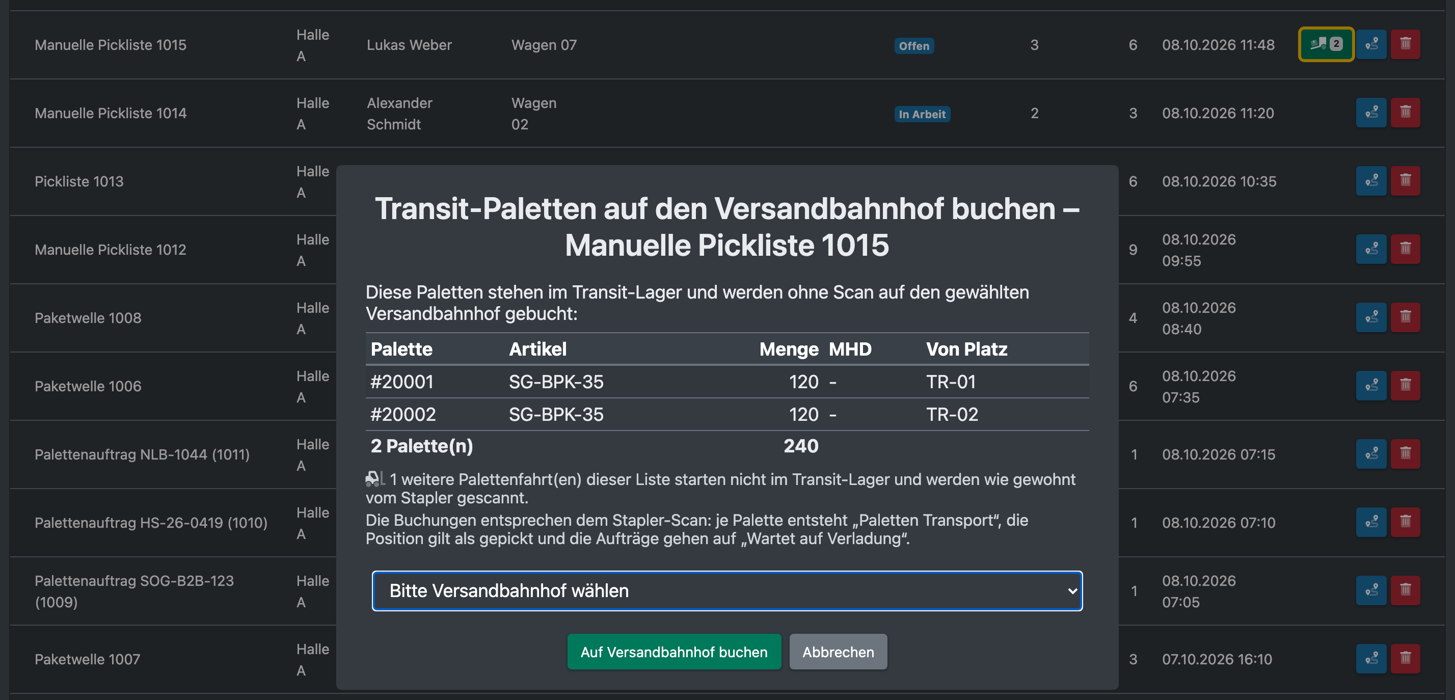Open route icon for Manuelle Pickliste 1015
1455x700 pixels.
1371,44
